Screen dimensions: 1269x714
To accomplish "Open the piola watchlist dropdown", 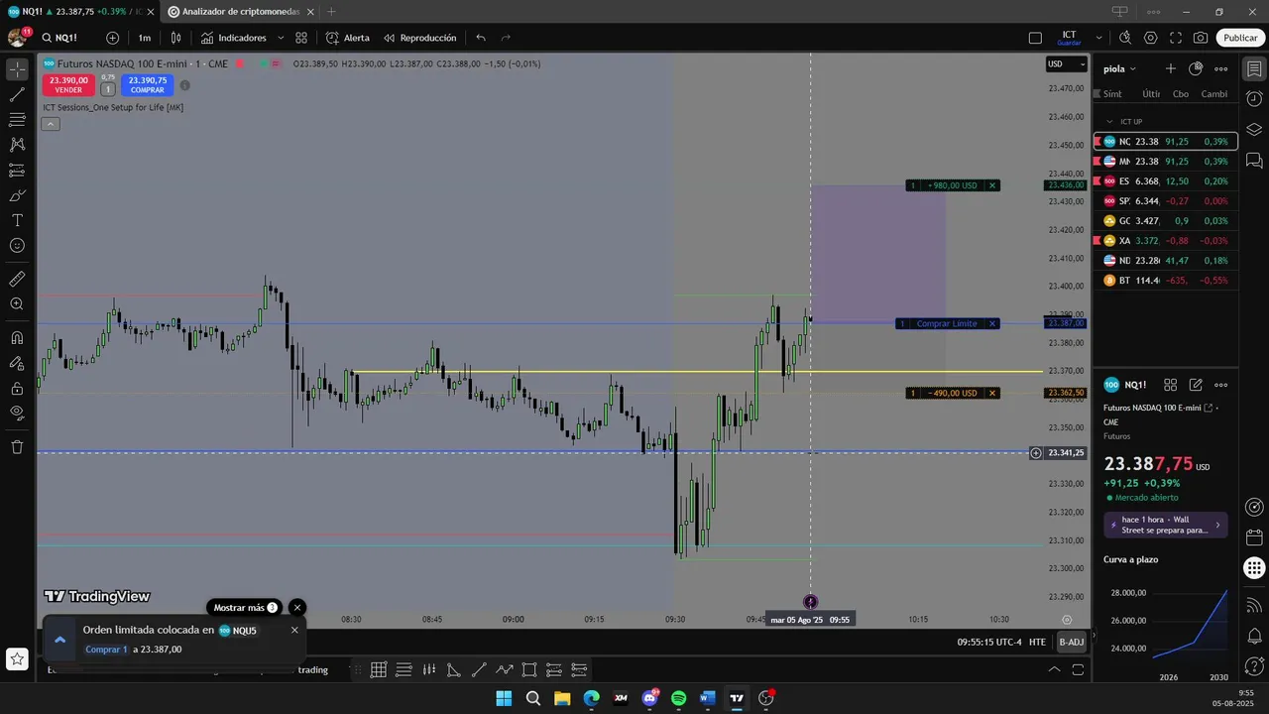I will [x=1119, y=68].
